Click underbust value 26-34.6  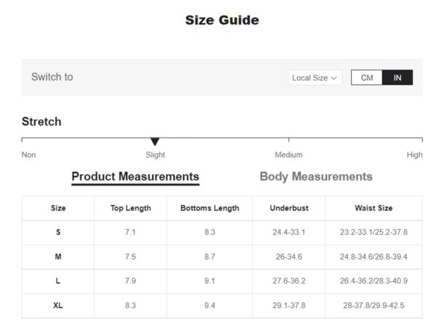coord(289,257)
